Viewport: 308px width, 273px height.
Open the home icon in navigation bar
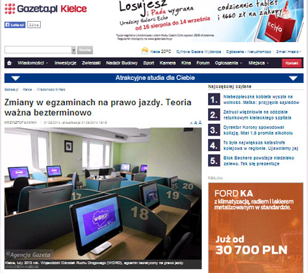tap(9, 63)
